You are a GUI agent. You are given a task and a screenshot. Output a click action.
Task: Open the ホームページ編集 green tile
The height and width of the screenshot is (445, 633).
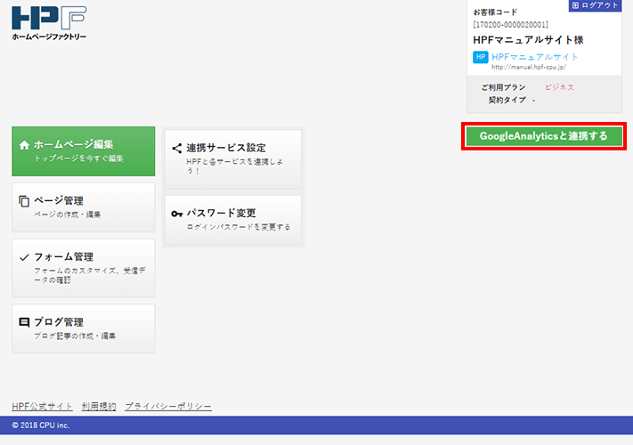[83, 151]
